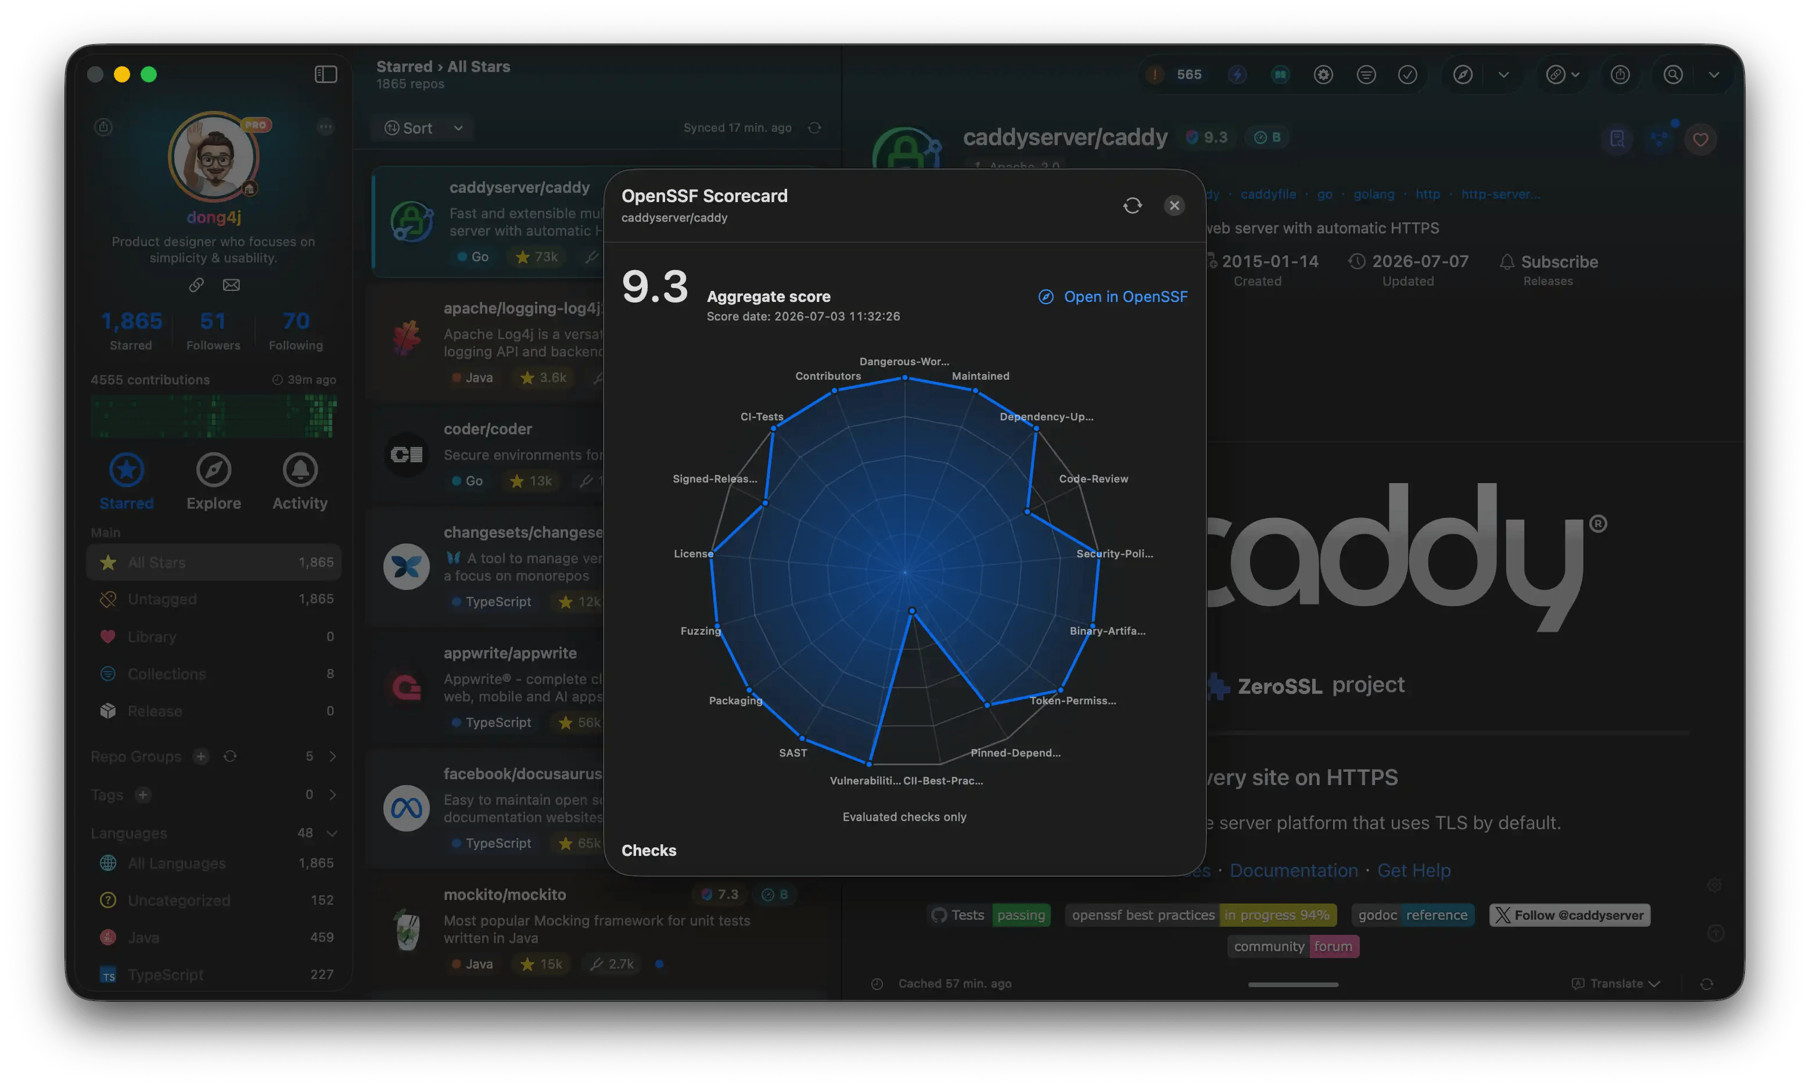Open the Translate dropdown

[x=1616, y=984]
